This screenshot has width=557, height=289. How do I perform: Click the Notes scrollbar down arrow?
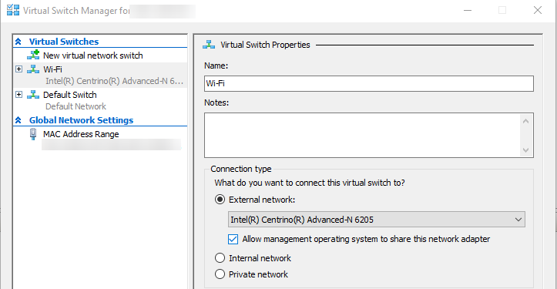point(526,150)
